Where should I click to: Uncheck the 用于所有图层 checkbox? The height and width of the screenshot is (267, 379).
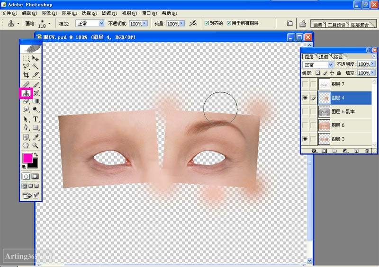point(229,23)
